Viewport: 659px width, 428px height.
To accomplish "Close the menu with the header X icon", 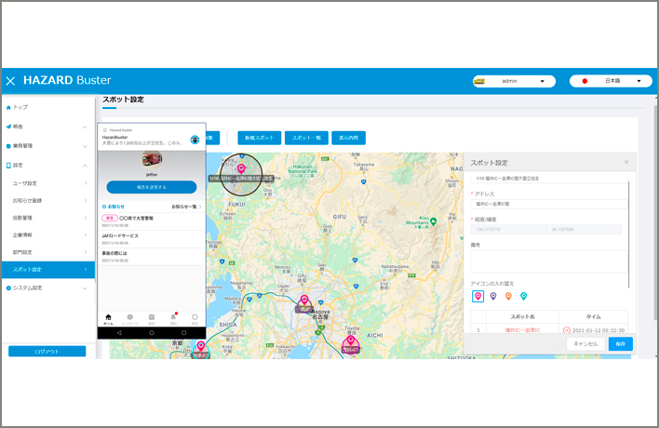I will [x=10, y=81].
